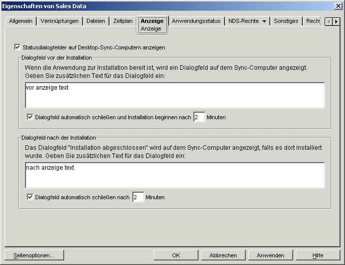Click the 'vor anzeige text' text box
345x265 pixels.
pyautogui.click(x=175, y=95)
